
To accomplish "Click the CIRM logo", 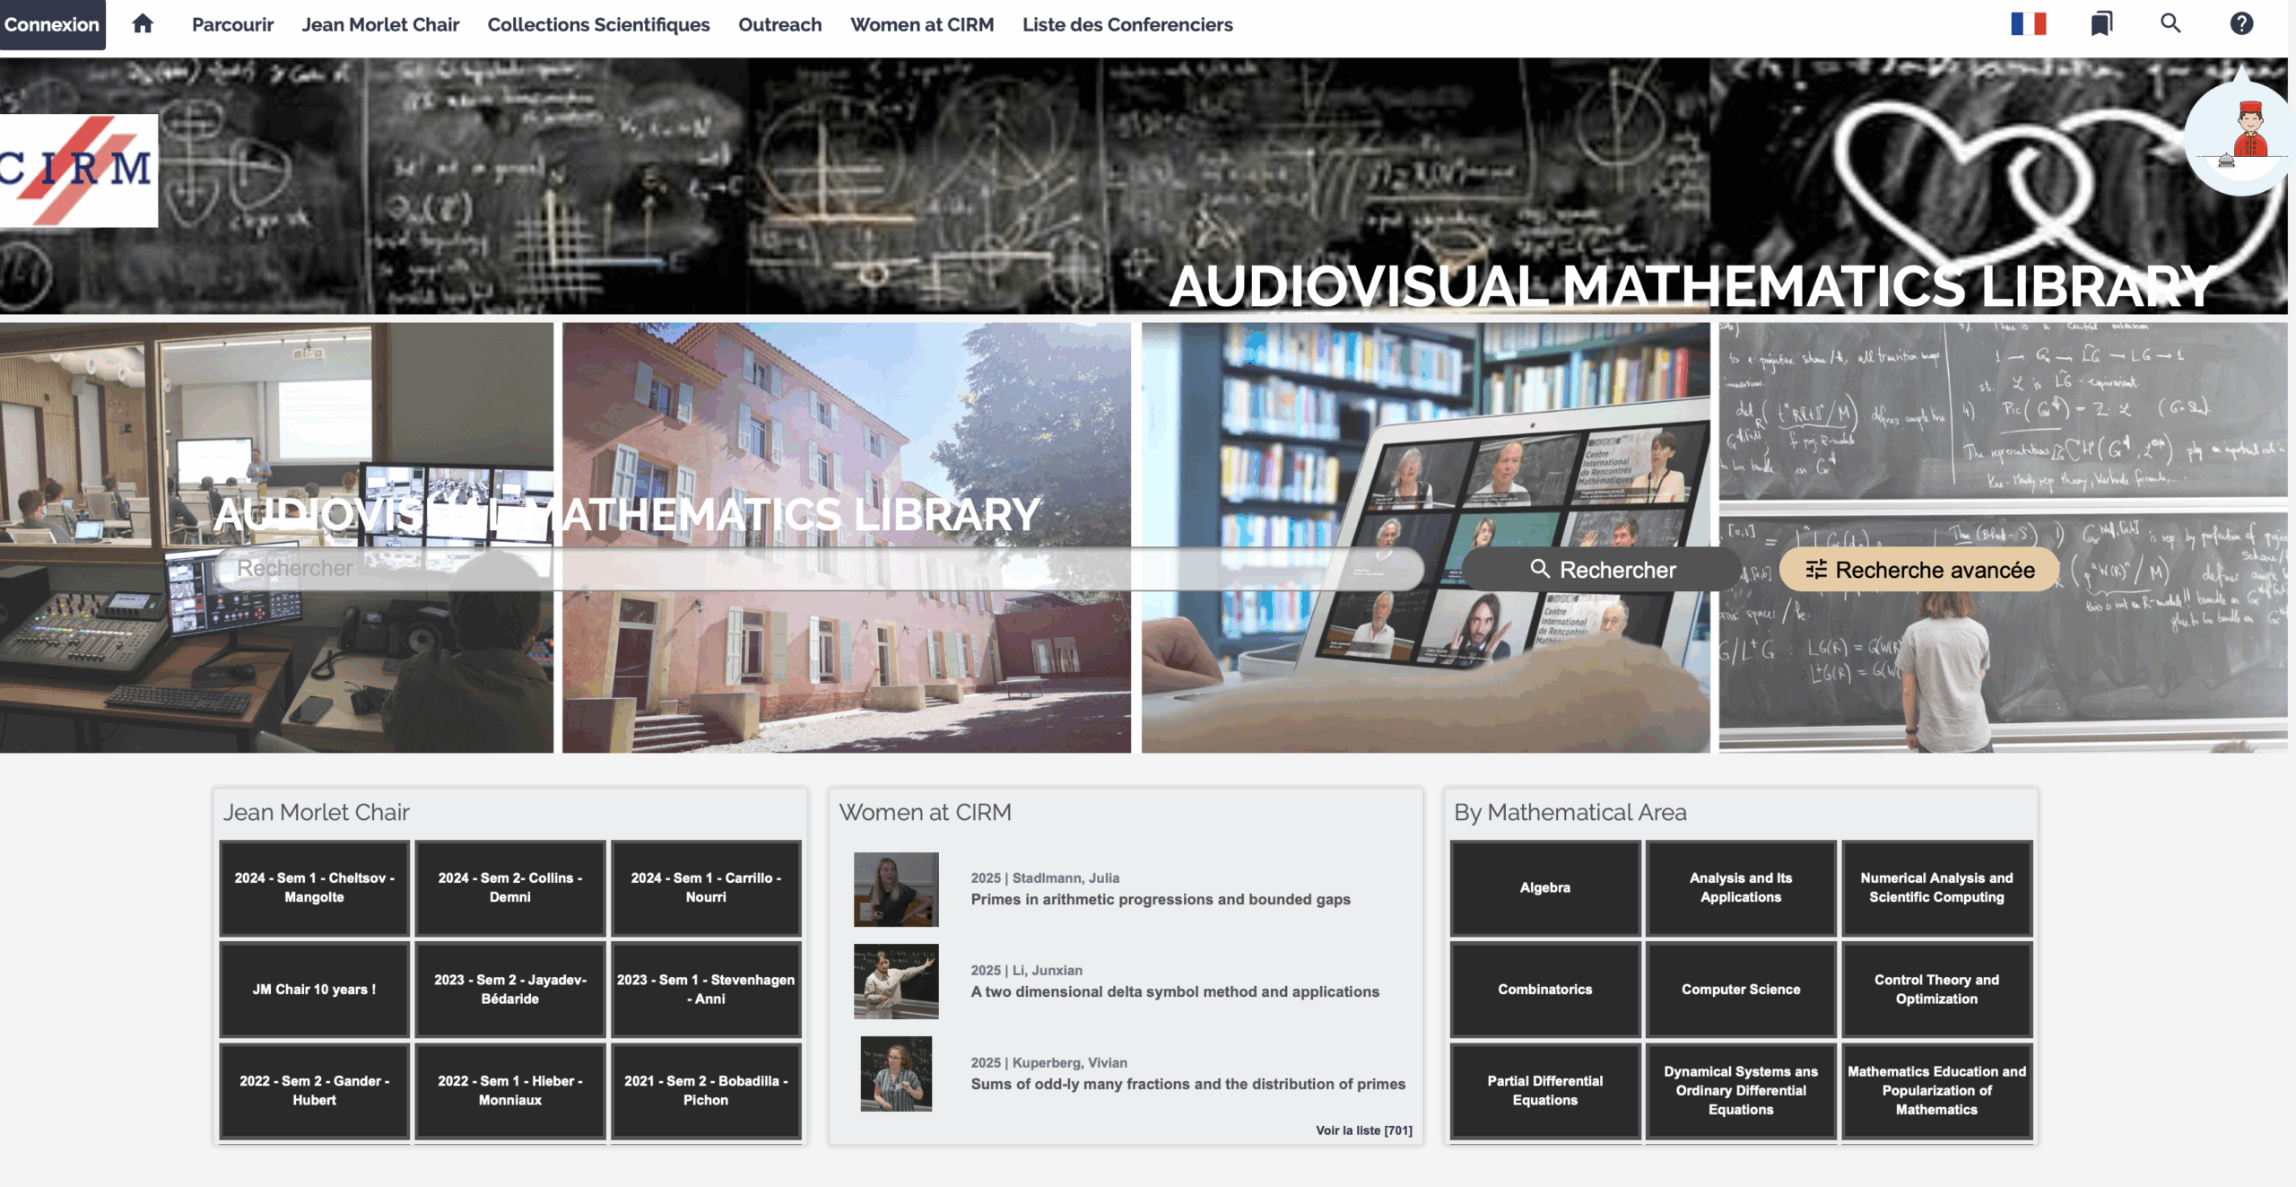I will point(77,170).
